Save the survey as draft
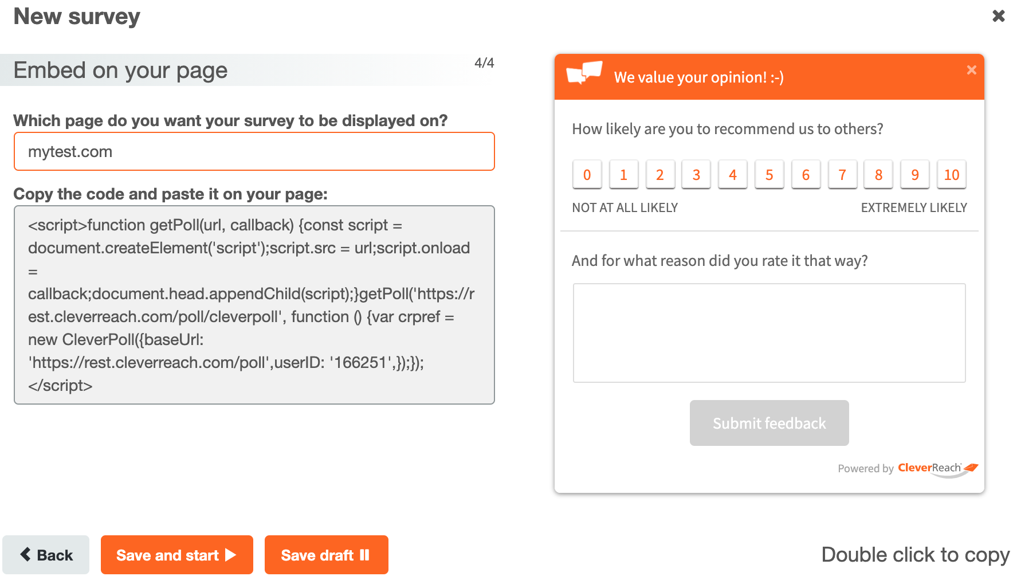The width and height of the screenshot is (1013, 580). pyautogui.click(x=327, y=555)
